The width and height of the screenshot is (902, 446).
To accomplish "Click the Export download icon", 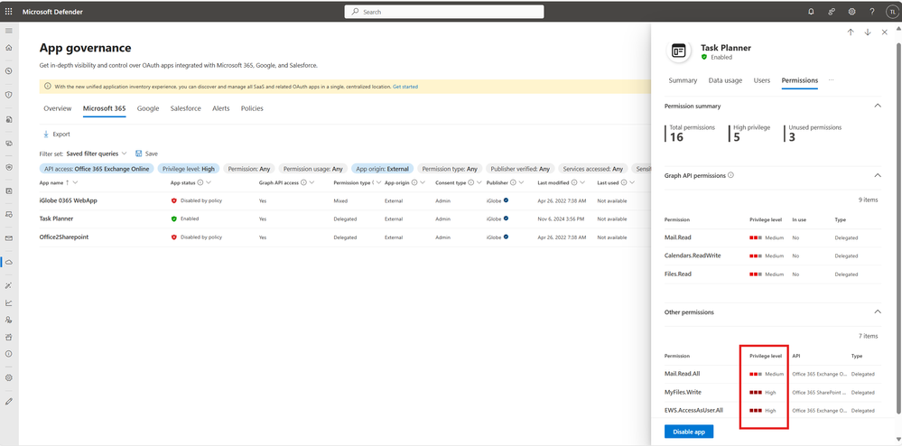I will (46, 135).
